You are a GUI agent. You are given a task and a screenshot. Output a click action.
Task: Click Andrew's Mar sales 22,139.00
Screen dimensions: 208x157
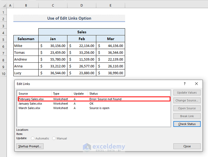pos(111,59)
